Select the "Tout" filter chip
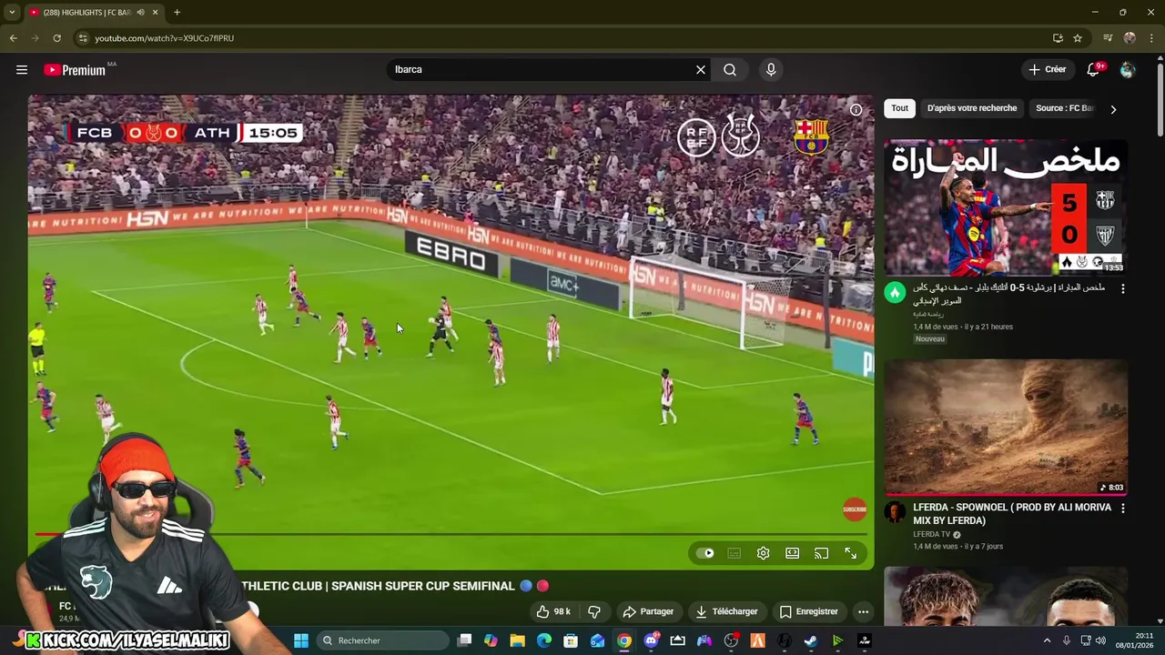The image size is (1165, 655). tap(899, 108)
